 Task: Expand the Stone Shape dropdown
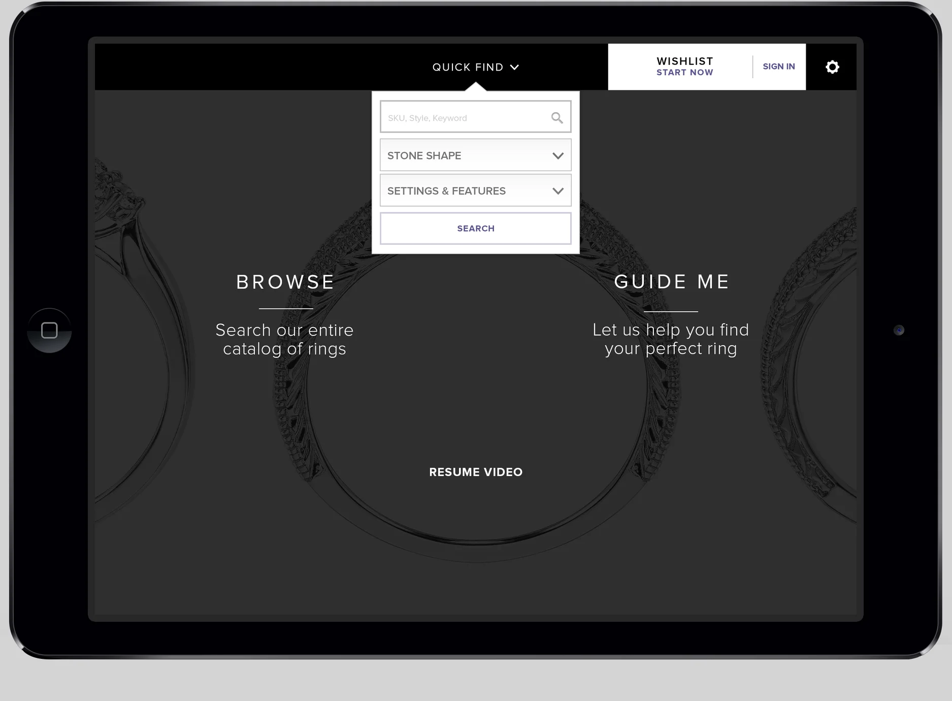[x=476, y=155]
